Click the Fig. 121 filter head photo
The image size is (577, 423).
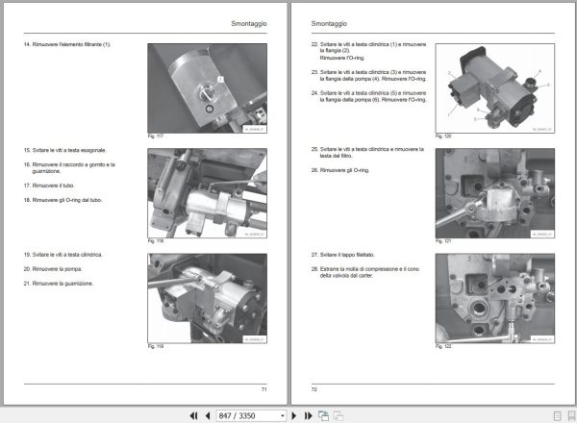(x=495, y=193)
